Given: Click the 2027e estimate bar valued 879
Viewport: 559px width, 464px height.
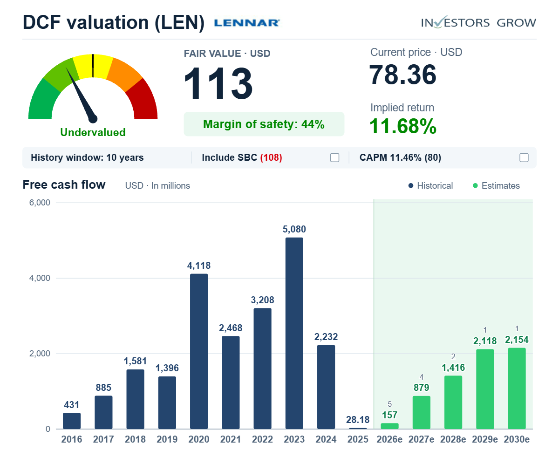Looking at the screenshot, I should [x=421, y=412].
